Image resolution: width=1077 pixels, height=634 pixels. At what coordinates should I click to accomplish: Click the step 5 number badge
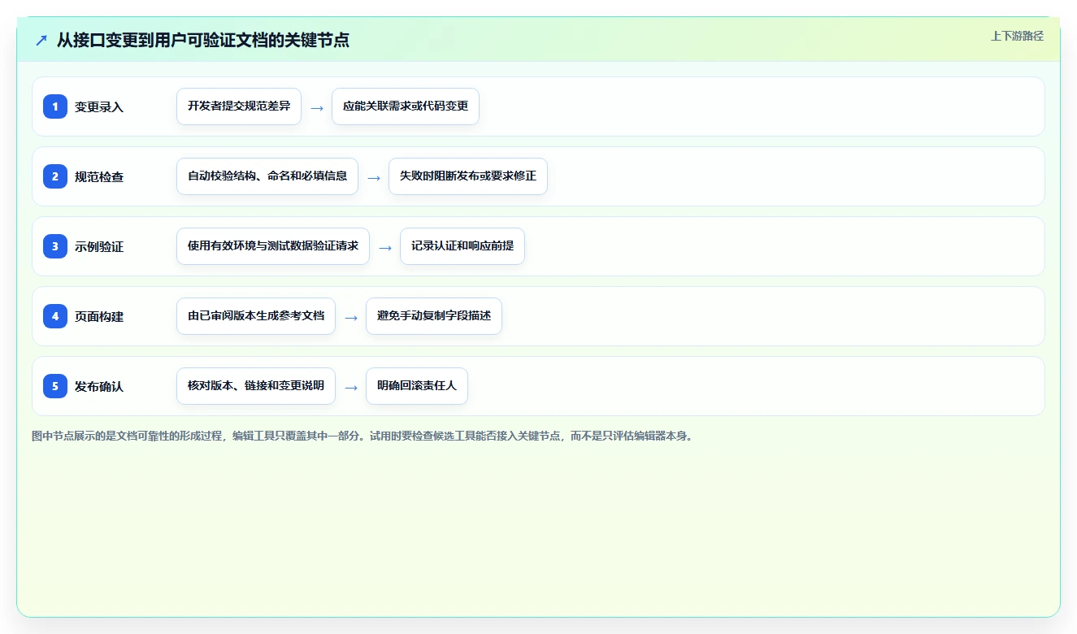tap(55, 386)
